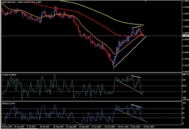Click the 0.9545 price scale value
The width and height of the screenshot is (189, 129).
coord(186,52)
